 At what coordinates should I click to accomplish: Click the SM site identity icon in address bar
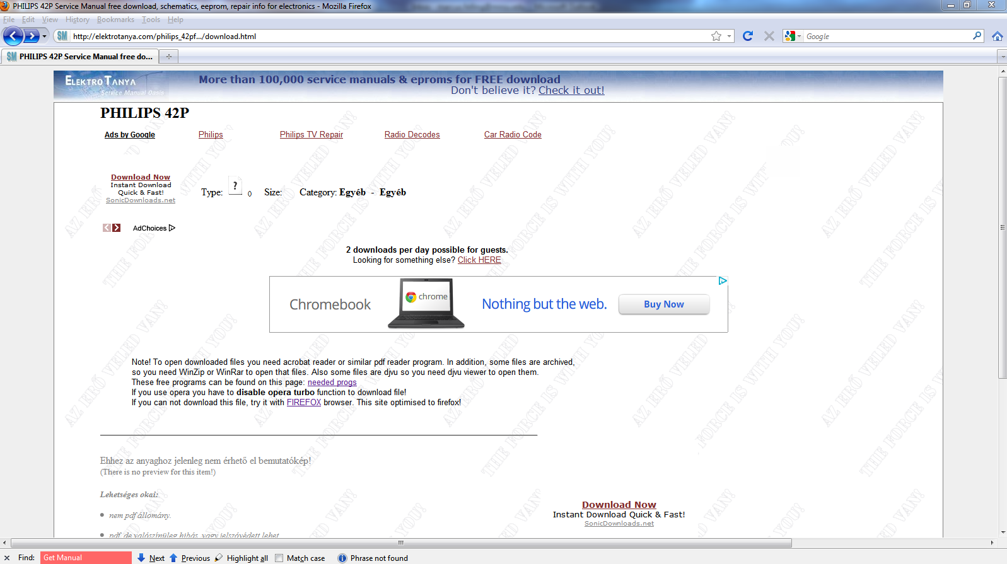pos(62,36)
